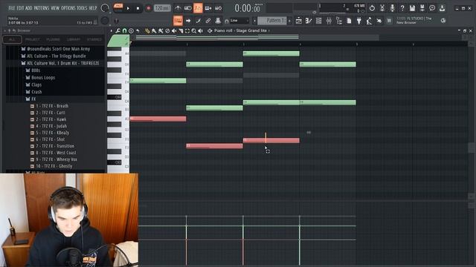Viewport: 476px width, 267px height.
Task: Expand ATL Culture - The Trilogy Bundle folder
Action: [x=57, y=56]
